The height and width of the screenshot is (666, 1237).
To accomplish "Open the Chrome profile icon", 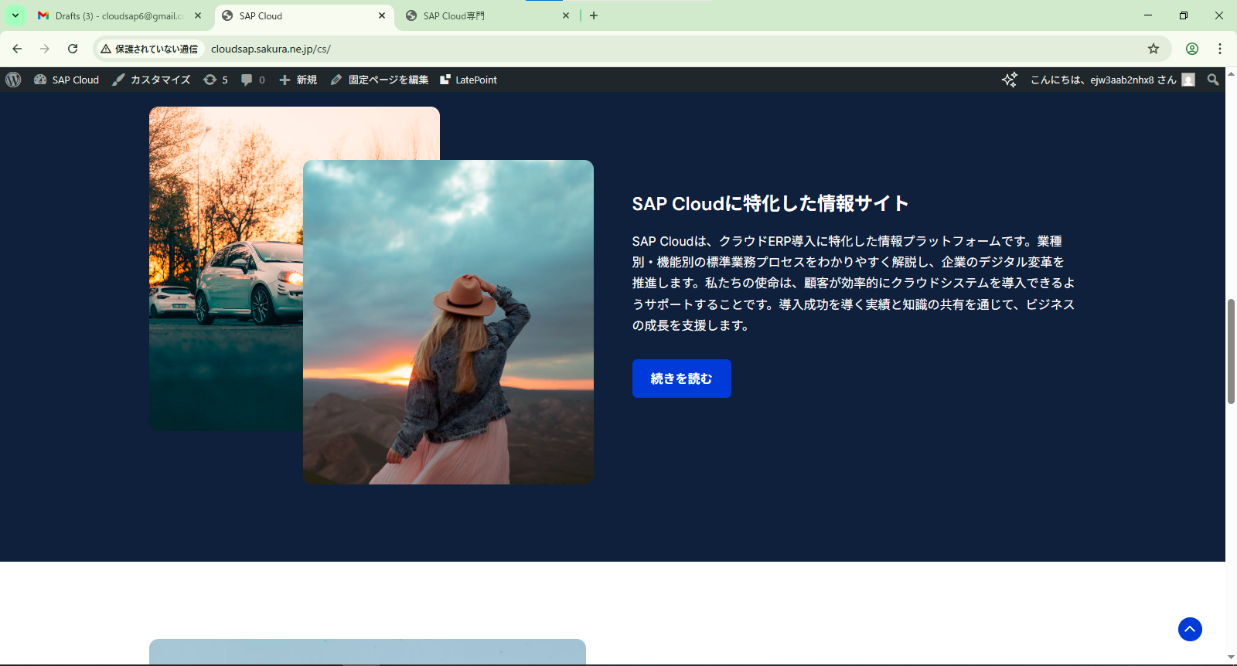I will (x=1192, y=49).
